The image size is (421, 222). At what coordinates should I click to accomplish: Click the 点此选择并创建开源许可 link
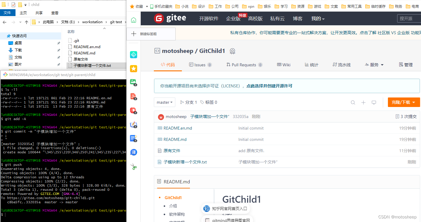point(269,86)
